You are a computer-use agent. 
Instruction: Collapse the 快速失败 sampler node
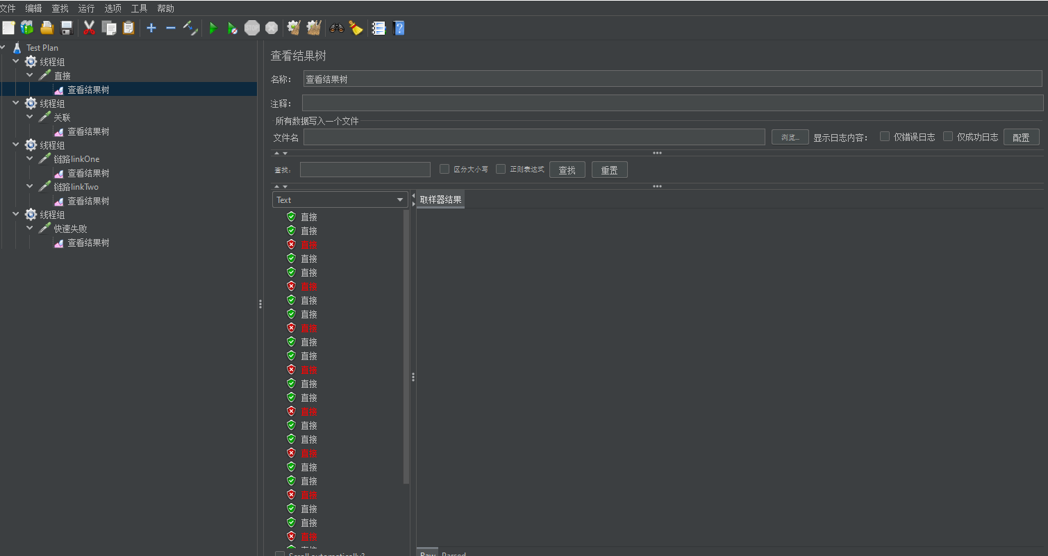pyautogui.click(x=30, y=228)
